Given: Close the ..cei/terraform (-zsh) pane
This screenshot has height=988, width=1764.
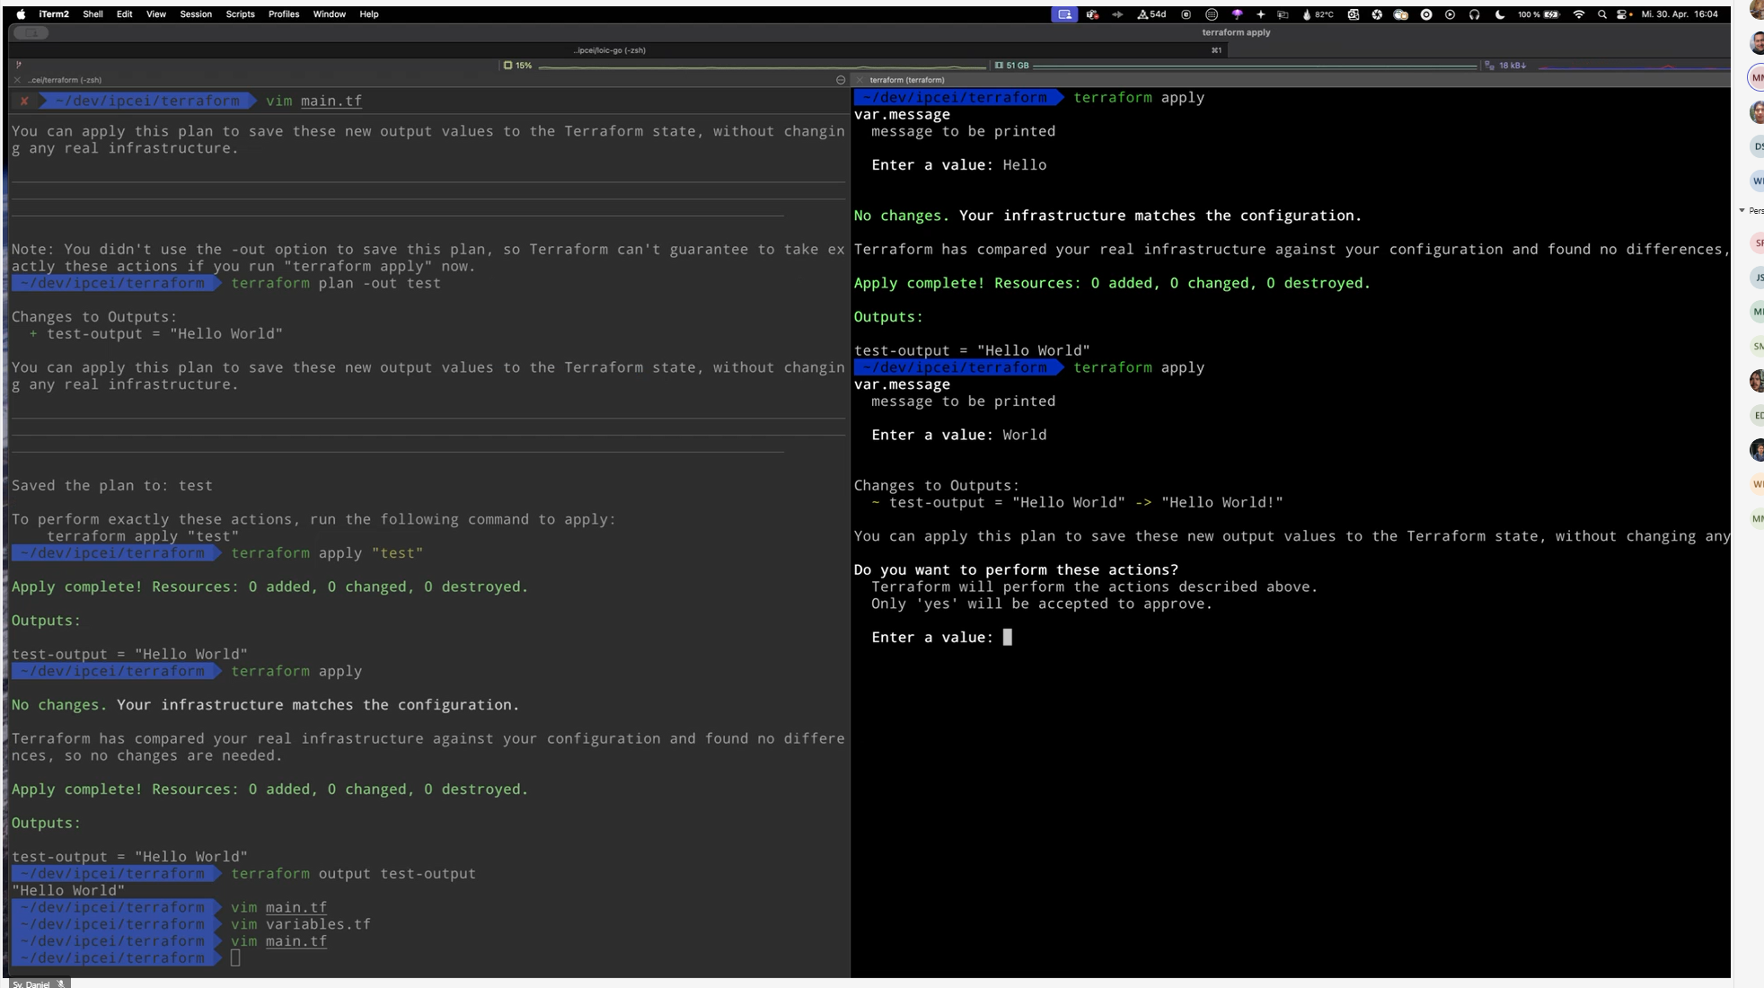Looking at the screenshot, I should [x=17, y=80].
